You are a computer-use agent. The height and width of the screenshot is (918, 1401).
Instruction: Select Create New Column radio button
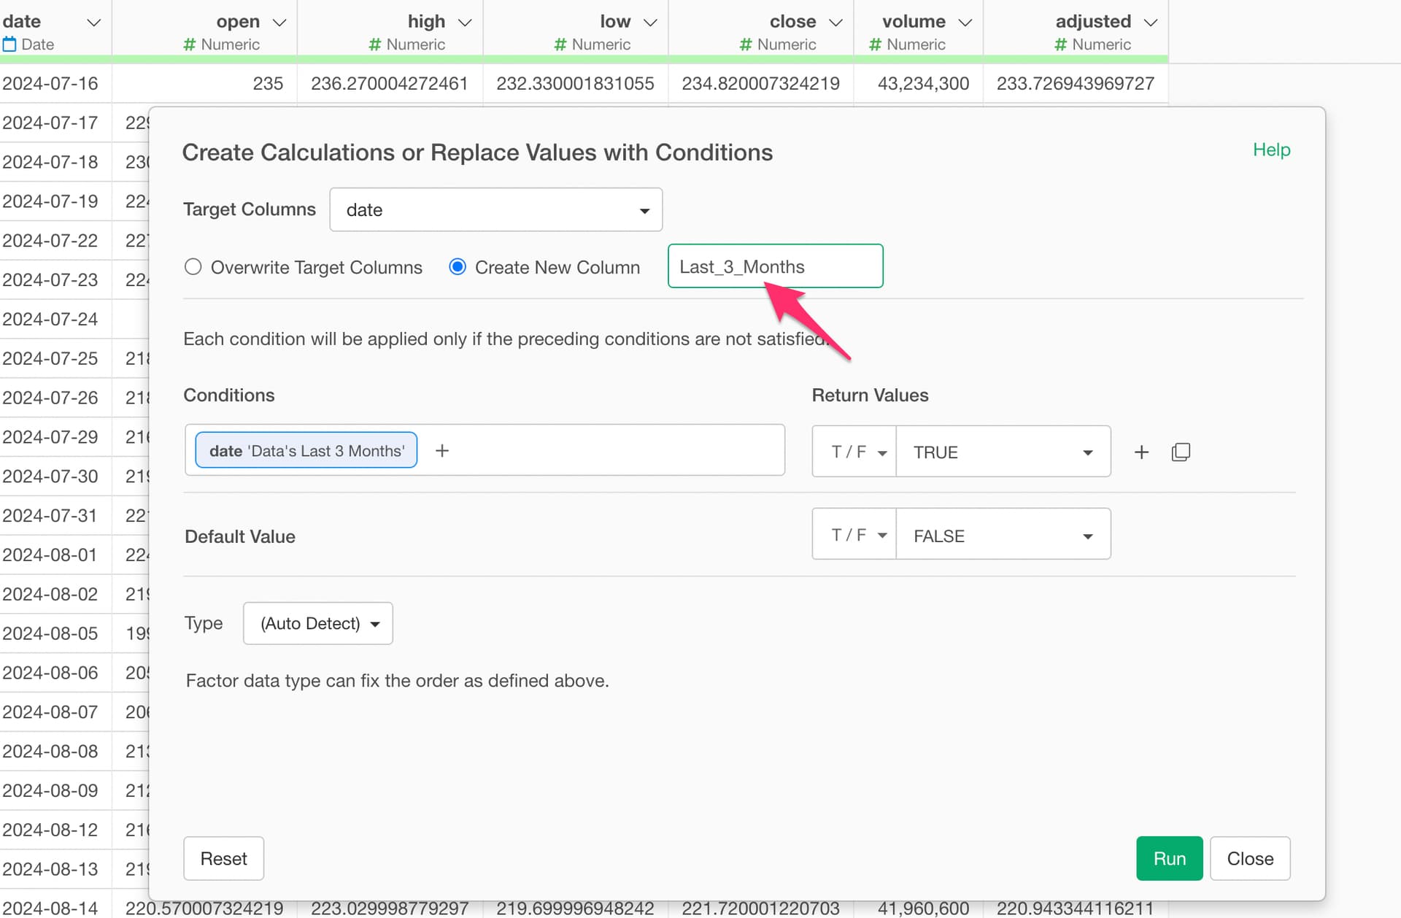458,267
